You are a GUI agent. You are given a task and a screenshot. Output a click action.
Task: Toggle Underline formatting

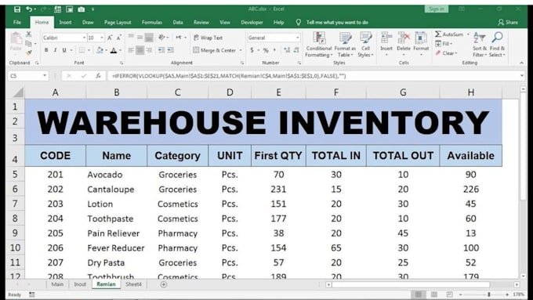click(x=64, y=50)
